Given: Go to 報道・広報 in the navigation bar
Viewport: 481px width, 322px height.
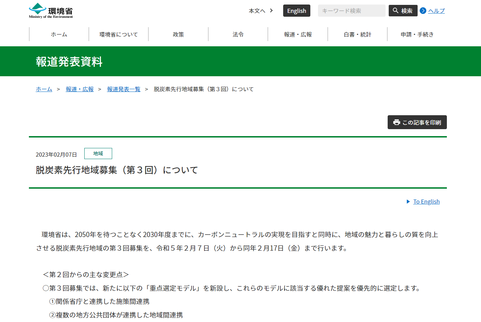Looking at the screenshot, I should [x=298, y=34].
